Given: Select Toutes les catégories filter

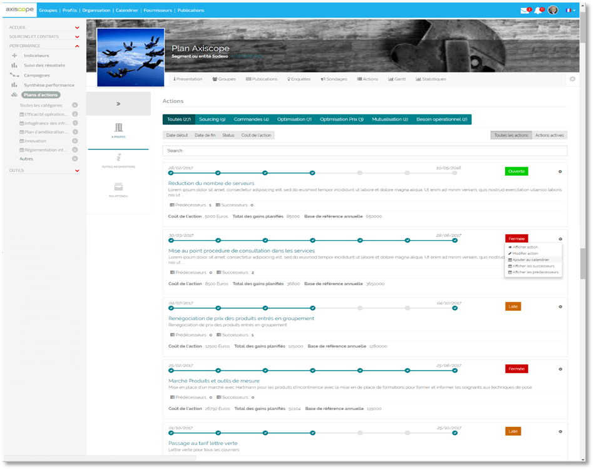Looking at the screenshot, I should click(x=41, y=106).
